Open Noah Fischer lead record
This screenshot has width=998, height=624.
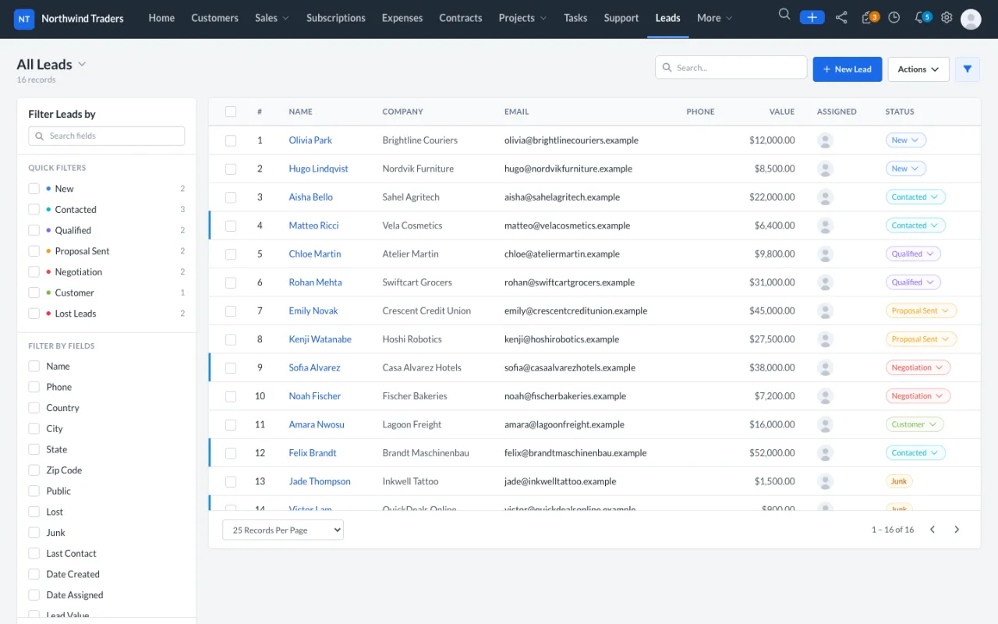click(x=315, y=396)
